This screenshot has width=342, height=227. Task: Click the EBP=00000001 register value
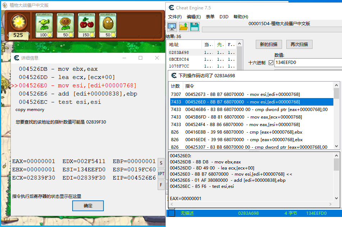(134, 161)
